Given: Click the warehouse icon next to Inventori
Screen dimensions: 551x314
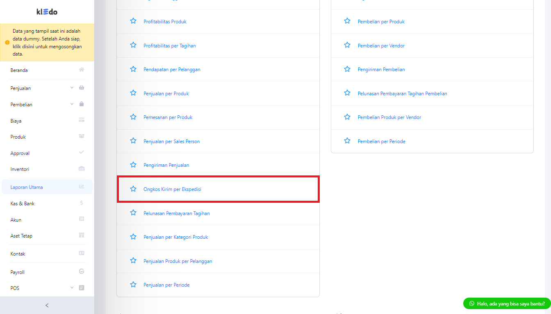Looking at the screenshot, I should (x=82, y=169).
